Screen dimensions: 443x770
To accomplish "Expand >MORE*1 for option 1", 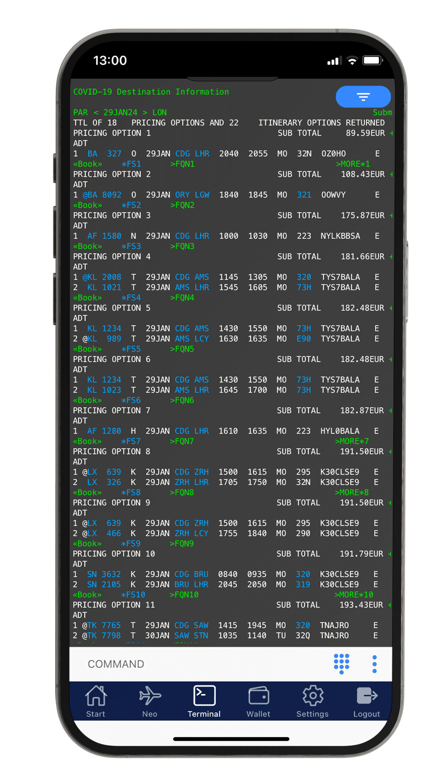I will (x=353, y=164).
